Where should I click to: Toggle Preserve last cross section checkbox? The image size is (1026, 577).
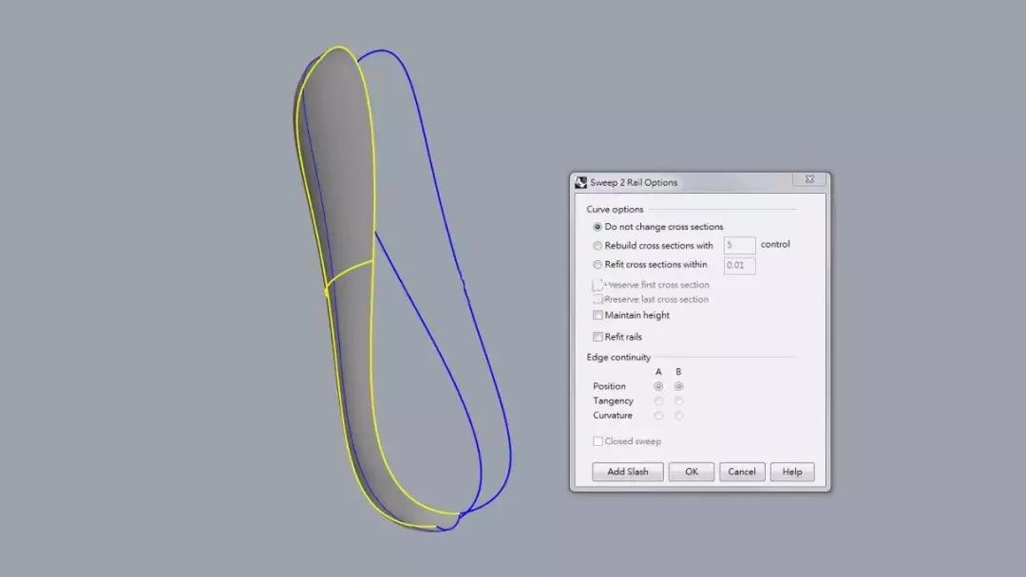598,299
